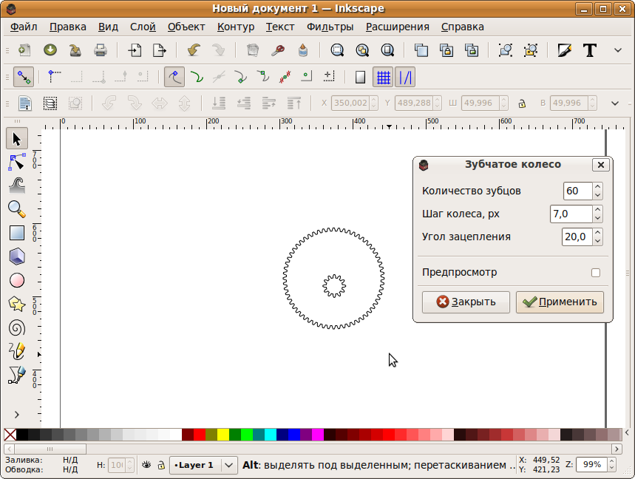The image size is (635, 479).
Task: Click the zoom percentage field
Action: pyautogui.click(x=591, y=464)
